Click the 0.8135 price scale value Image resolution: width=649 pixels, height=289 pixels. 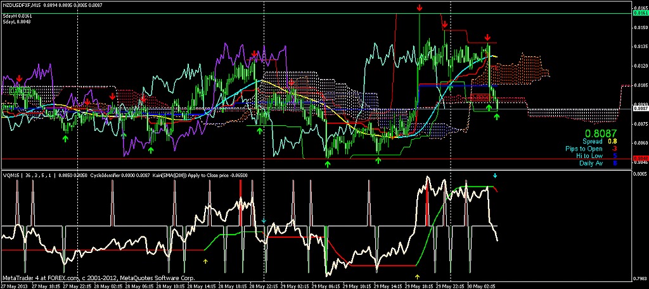click(641, 47)
